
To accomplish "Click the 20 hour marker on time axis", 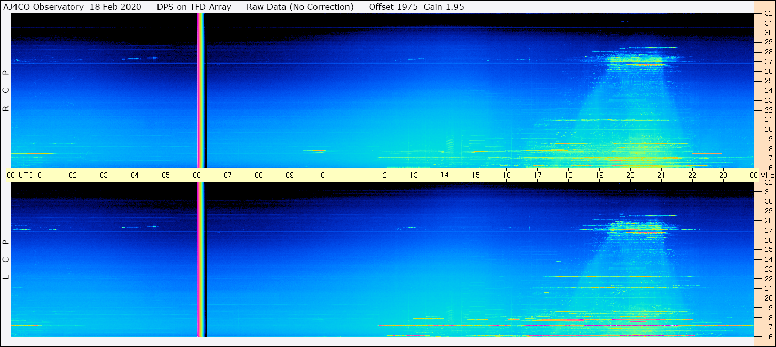I will click(x=630, y=175).
